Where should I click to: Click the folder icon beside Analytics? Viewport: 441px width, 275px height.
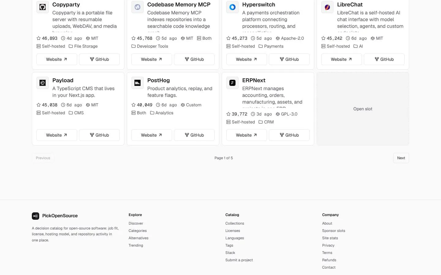pyautogui.click(x=152, y=113)
